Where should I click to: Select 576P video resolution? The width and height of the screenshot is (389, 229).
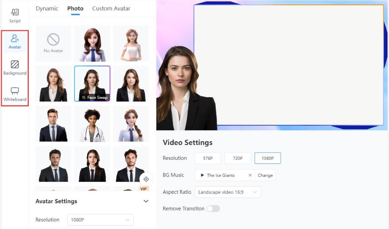coord(207,158)
